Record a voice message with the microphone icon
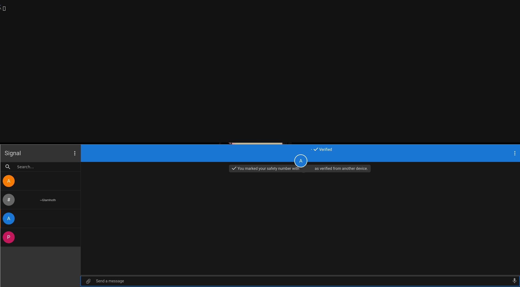Screen dimensions: 520x287 (514, 281)
